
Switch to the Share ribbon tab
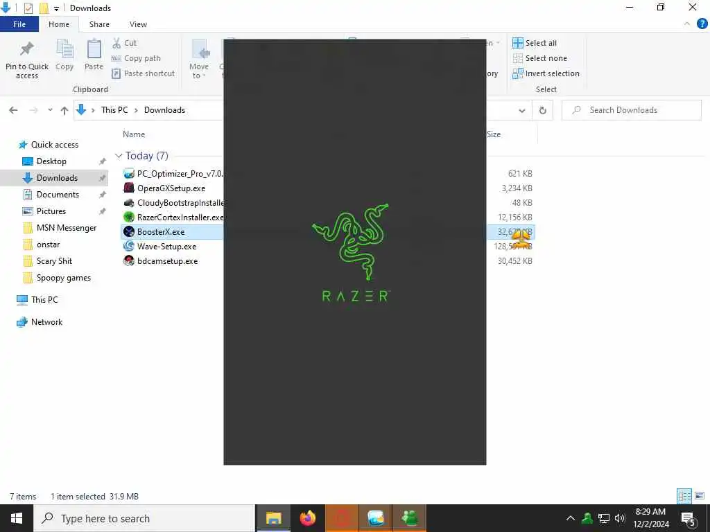[99, 24]
